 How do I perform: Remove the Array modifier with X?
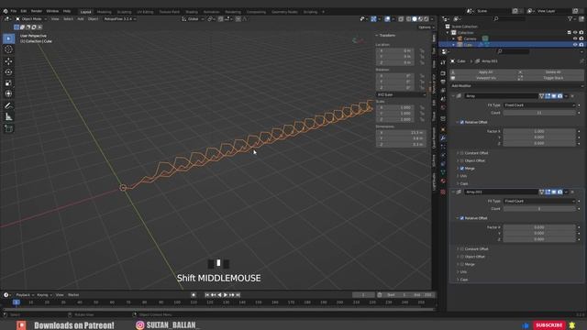pos(572,96)
